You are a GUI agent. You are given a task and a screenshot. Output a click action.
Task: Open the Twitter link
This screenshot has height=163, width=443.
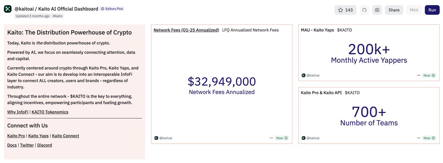click(27, 145)
